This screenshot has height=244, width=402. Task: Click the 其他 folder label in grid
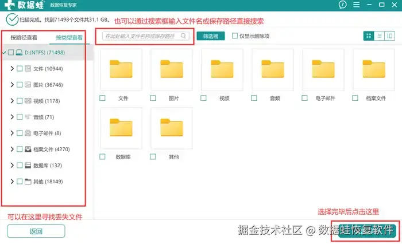174,157
